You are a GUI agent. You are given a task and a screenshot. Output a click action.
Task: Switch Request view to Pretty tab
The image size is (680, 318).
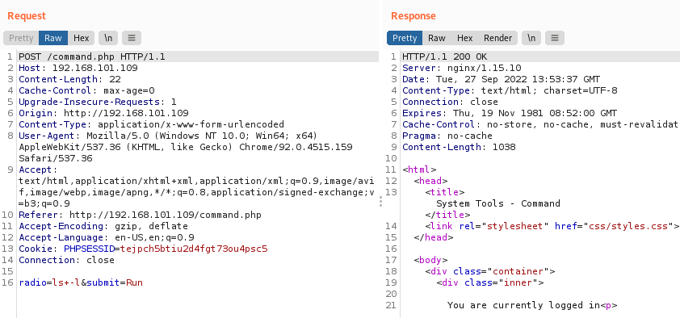click(x=21, y=38)
